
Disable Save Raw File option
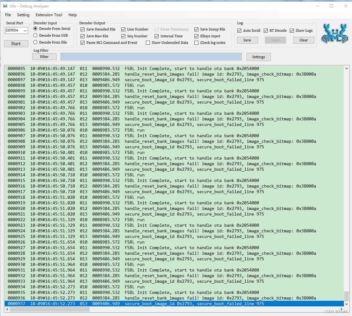coord(82,36)
